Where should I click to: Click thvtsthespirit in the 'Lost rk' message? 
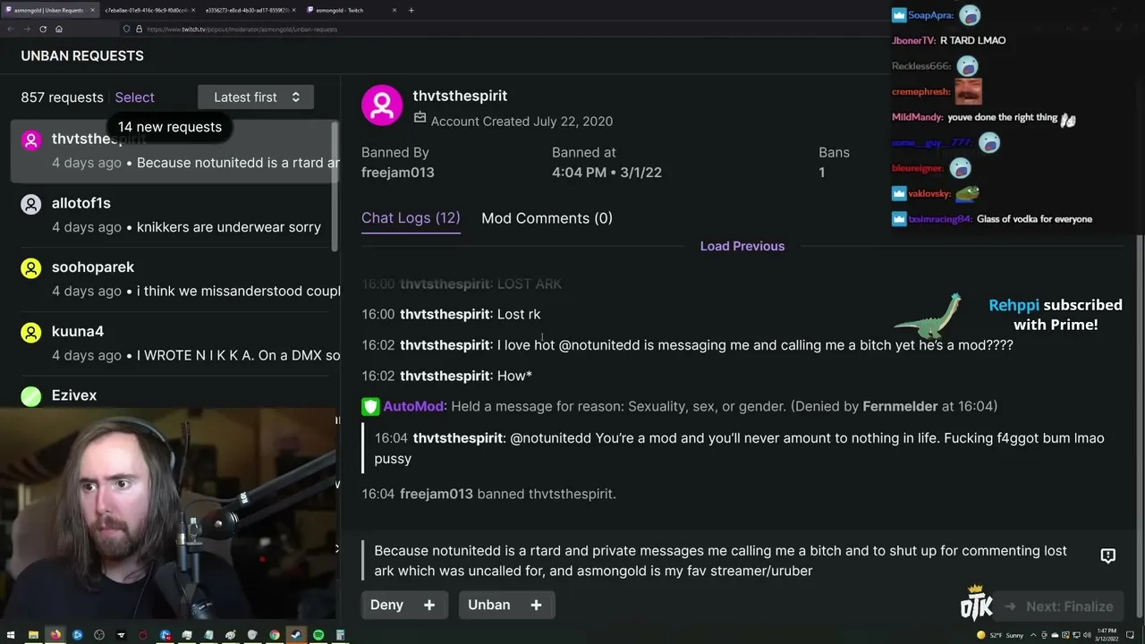445,315
